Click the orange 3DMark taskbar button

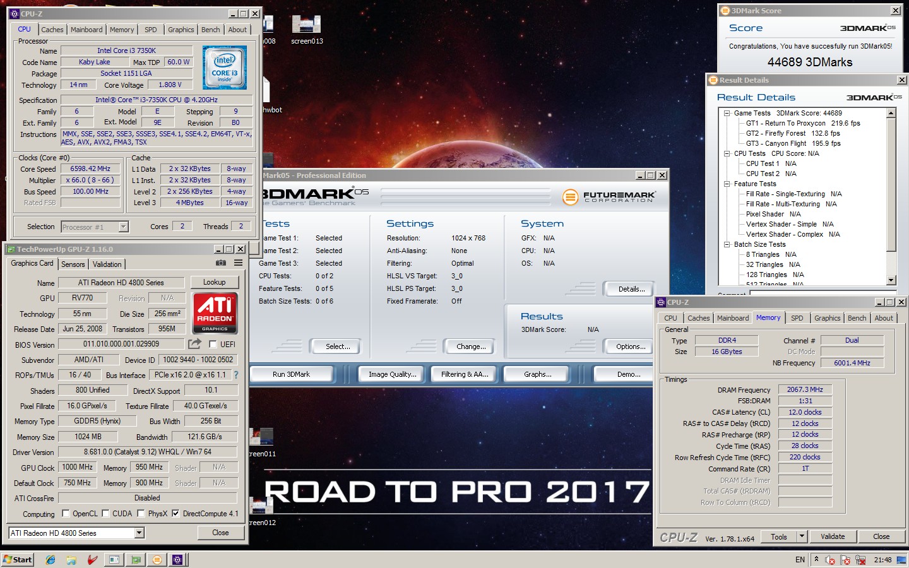157,560
